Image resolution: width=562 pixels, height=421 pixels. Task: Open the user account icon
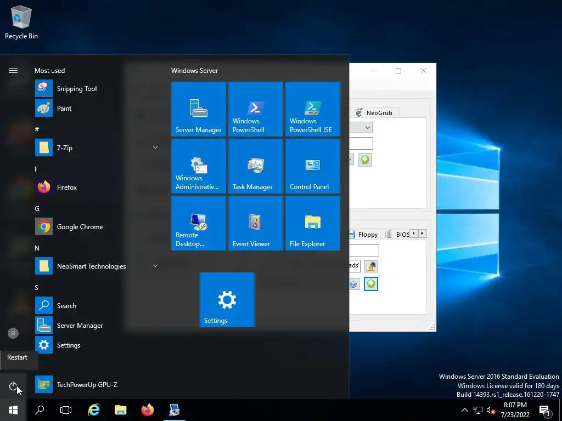13,333
